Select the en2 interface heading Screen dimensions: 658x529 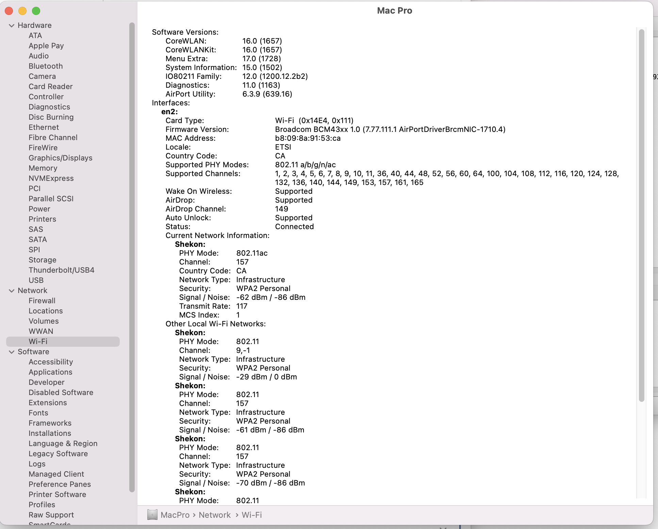tap(169, 112)
